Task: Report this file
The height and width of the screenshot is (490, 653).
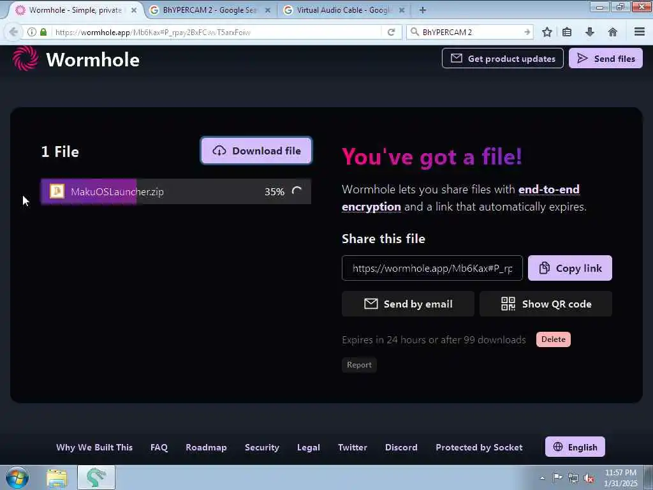Action: 359,364
